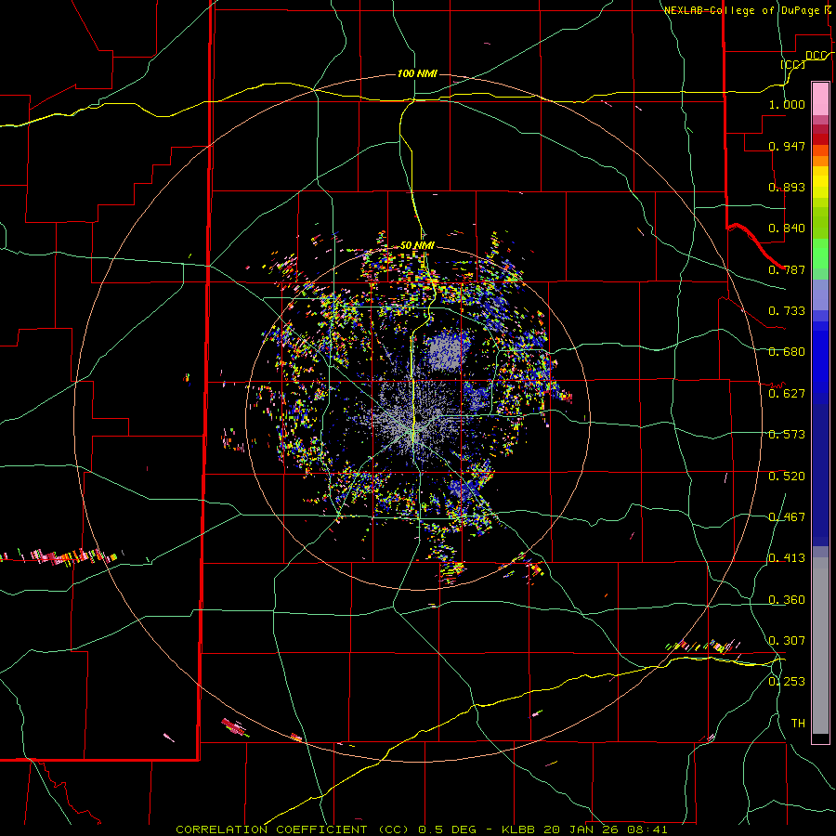
Task: Click the pink top segment of the color bar
Action: point(820,98)
